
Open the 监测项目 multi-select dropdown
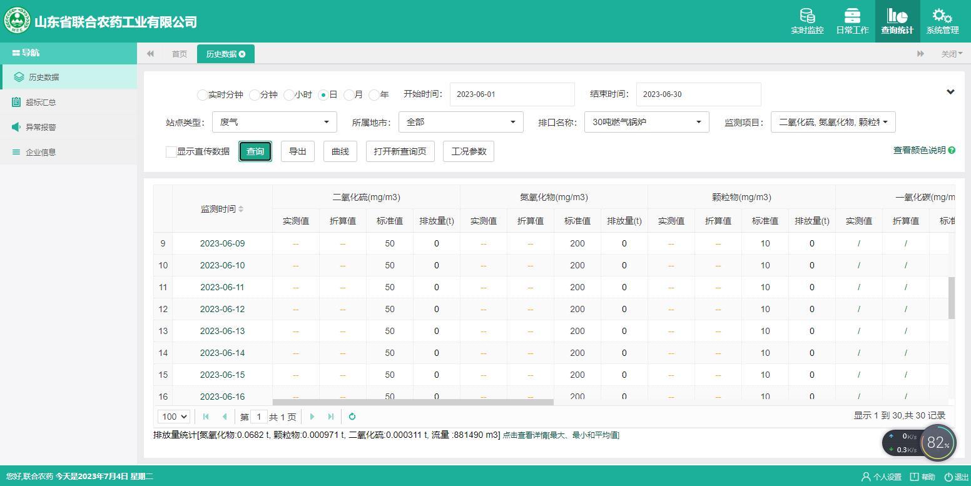pos(833,122)
